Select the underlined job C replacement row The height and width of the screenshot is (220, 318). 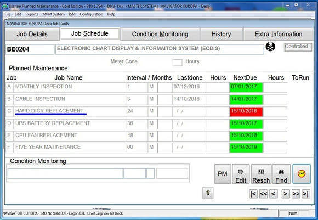point(70,111)
